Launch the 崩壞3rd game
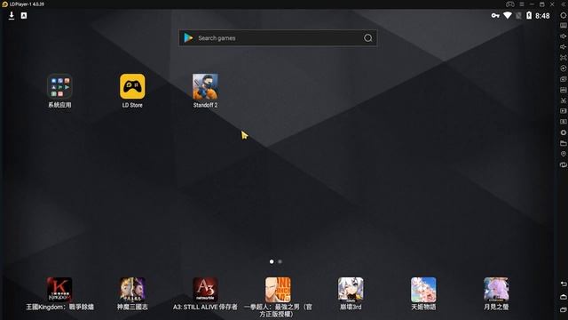 coord(351,290)
